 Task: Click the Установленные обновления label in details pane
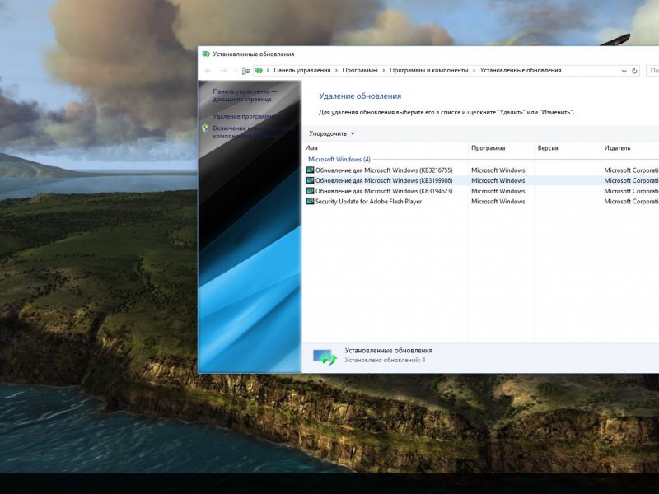coord(389,351)
